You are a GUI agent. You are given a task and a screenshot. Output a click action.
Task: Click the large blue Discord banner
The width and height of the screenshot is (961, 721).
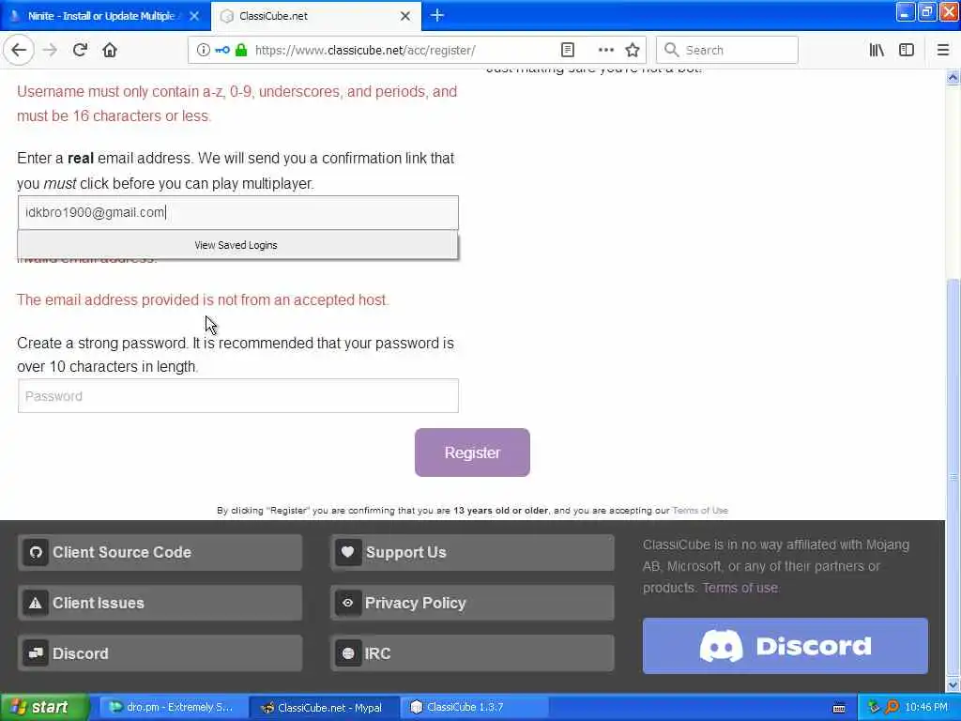click(x=786, y=646)
